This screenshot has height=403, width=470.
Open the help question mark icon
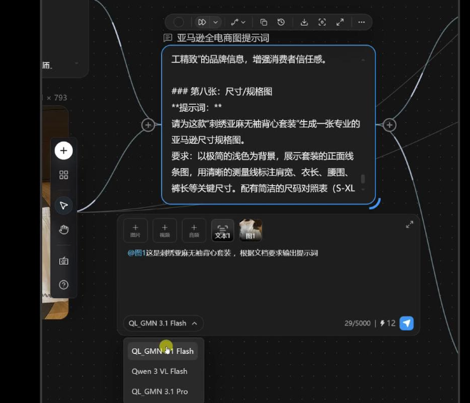pyautogui.click(x=63, y=285)
